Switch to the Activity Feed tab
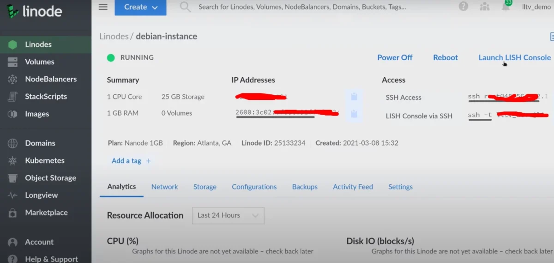The width and height of the screenshot is (554, 263). (x=353, y=187)
